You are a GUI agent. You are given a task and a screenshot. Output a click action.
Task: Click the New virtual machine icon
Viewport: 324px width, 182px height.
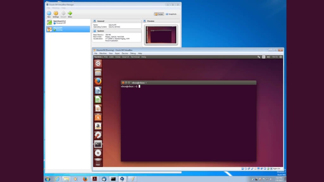pyautogui.click(x=49, y=13)
